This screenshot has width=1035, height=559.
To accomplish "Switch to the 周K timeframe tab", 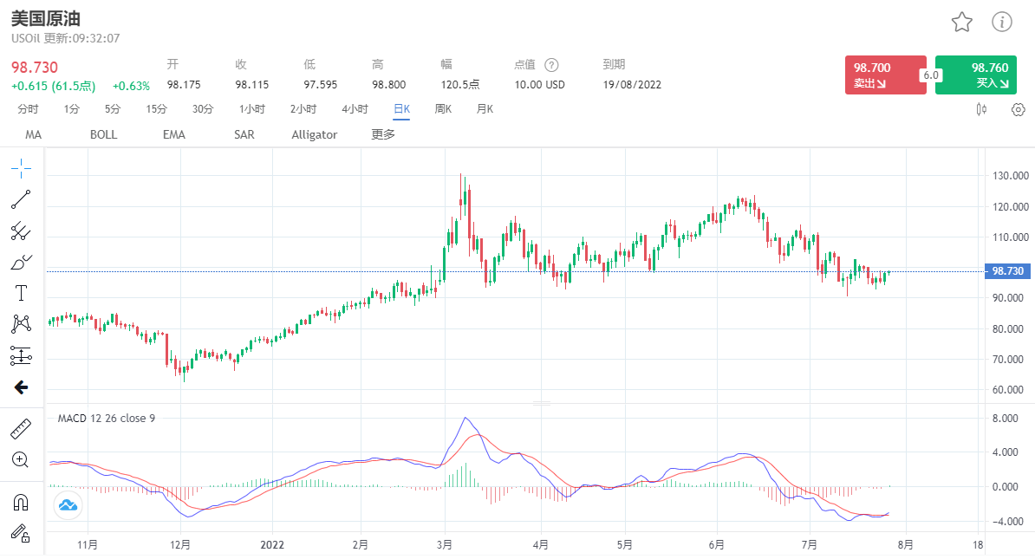I will pyautogui.click(x=443, y=109).
